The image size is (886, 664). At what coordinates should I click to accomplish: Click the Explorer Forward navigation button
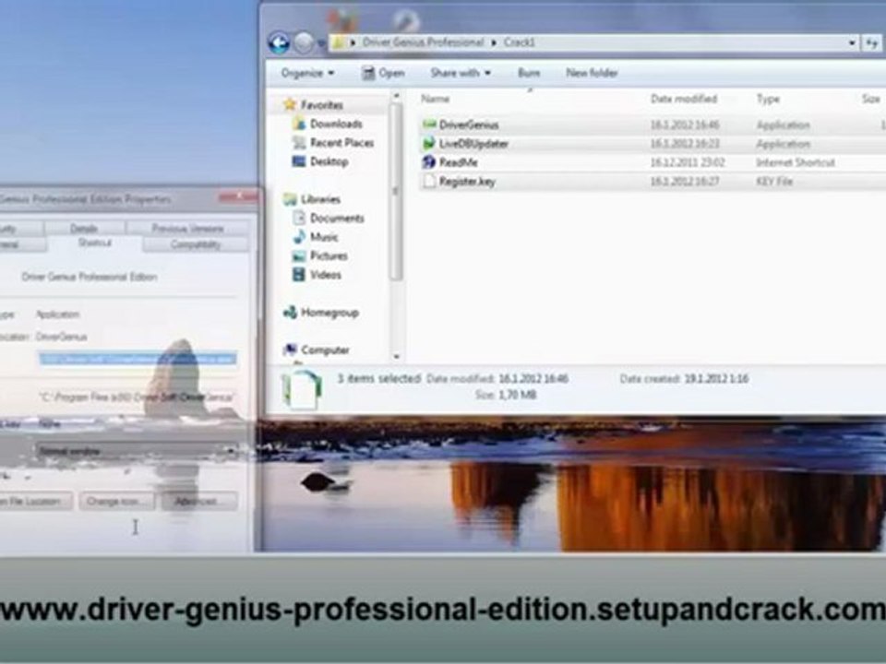(304, 43)
